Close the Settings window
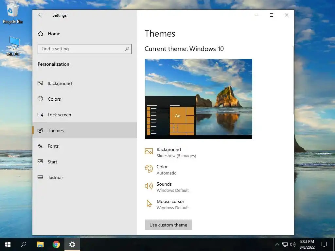Screen dimensions: 335x251 tap(287, 15)
